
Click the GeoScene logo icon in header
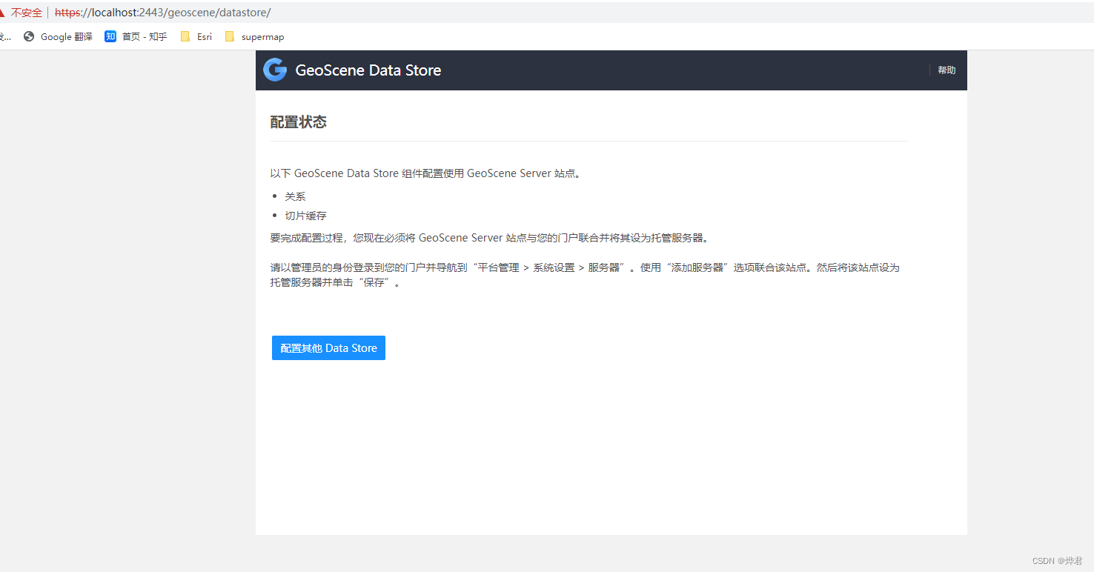[x=275, y=70]
